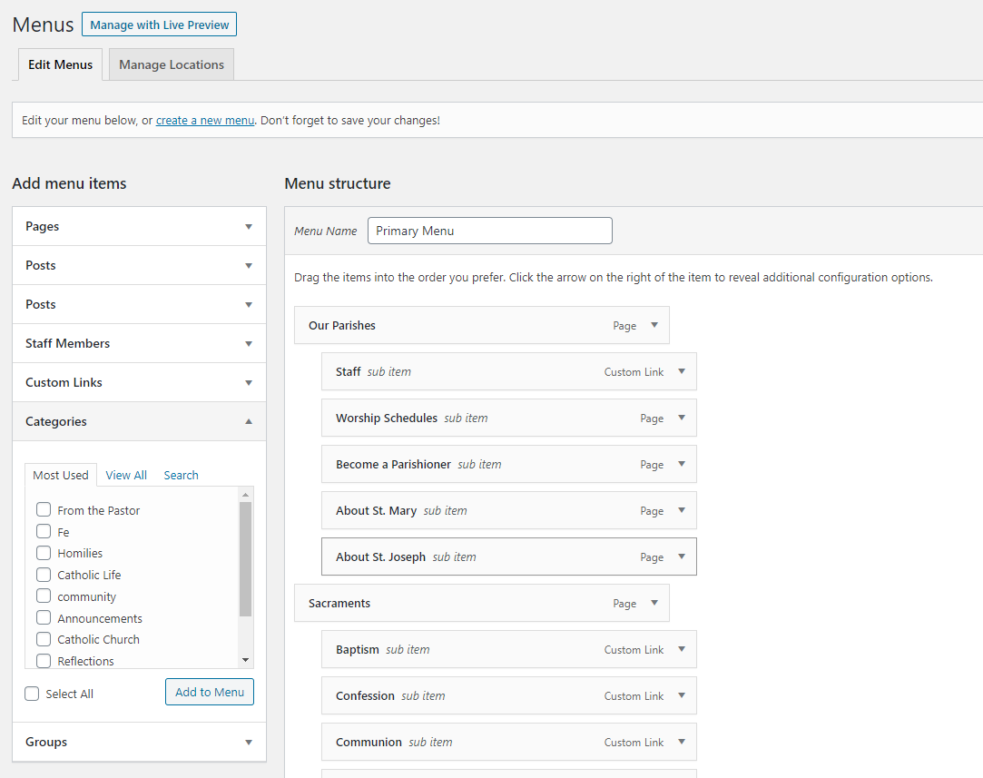The height and width of the screenshot is (778, 983).
Task: Click the Add to Menu button
Action: pos(210,692)
